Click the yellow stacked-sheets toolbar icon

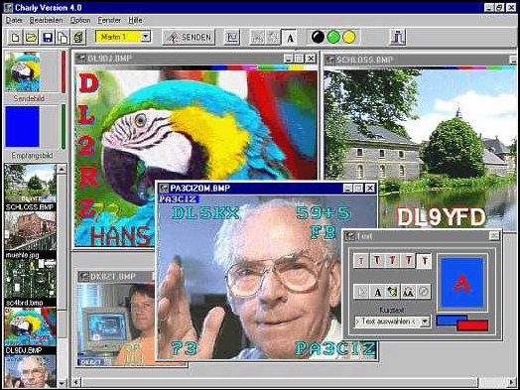pyautogui.click(x=78, y=37)
